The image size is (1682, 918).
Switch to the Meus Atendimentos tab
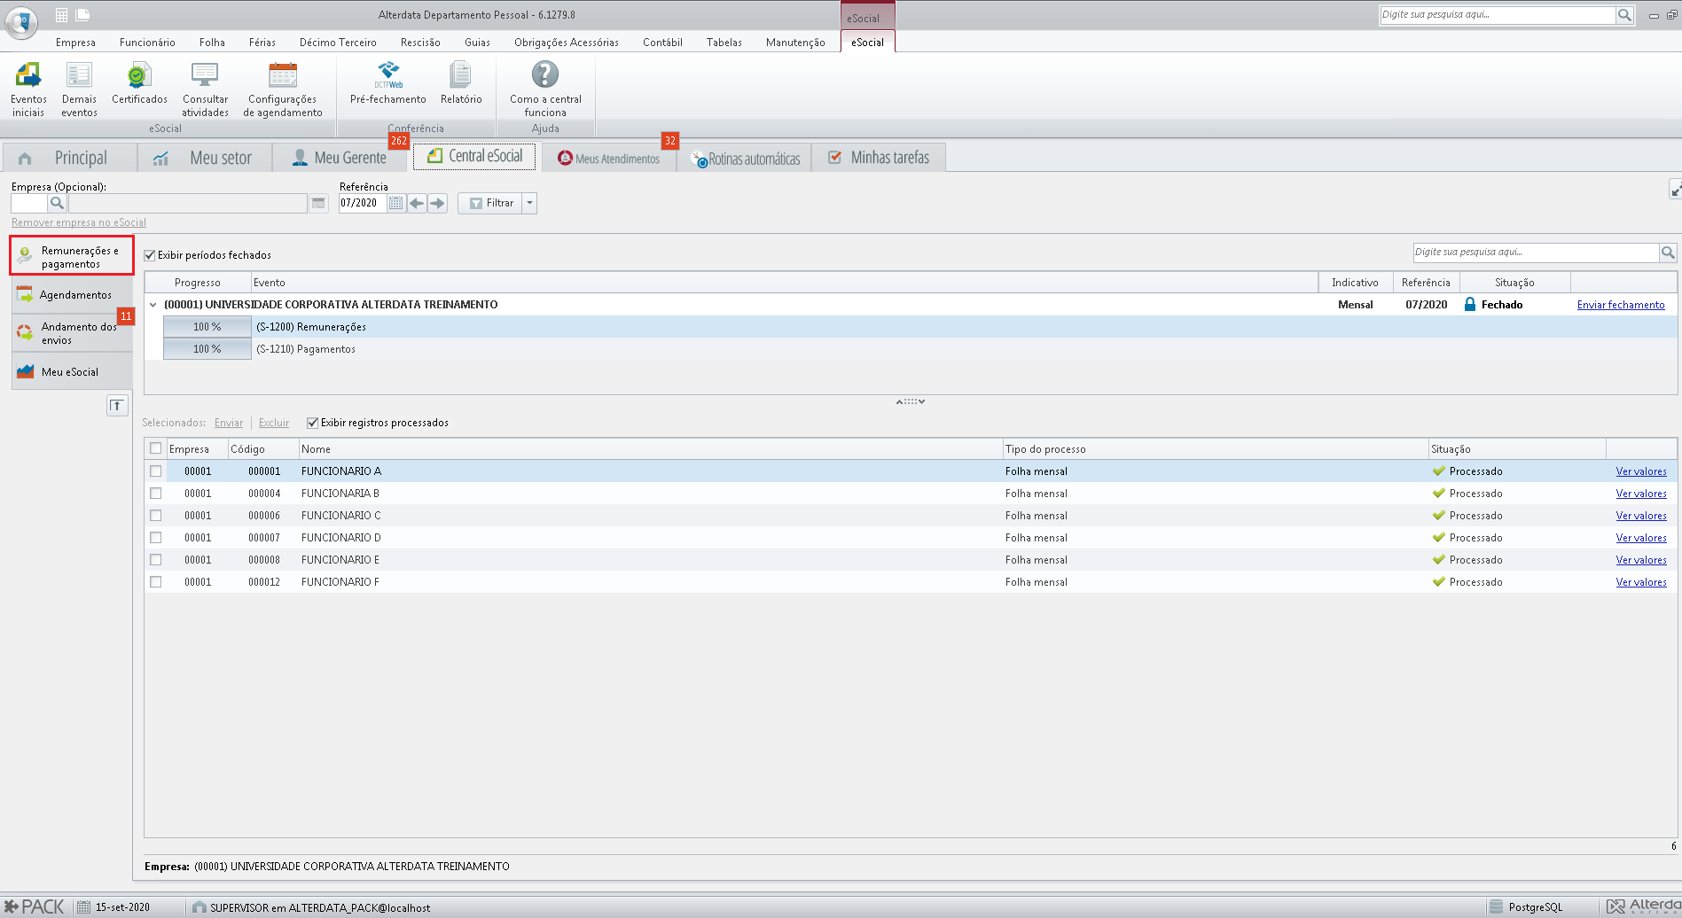coord(610,159)
